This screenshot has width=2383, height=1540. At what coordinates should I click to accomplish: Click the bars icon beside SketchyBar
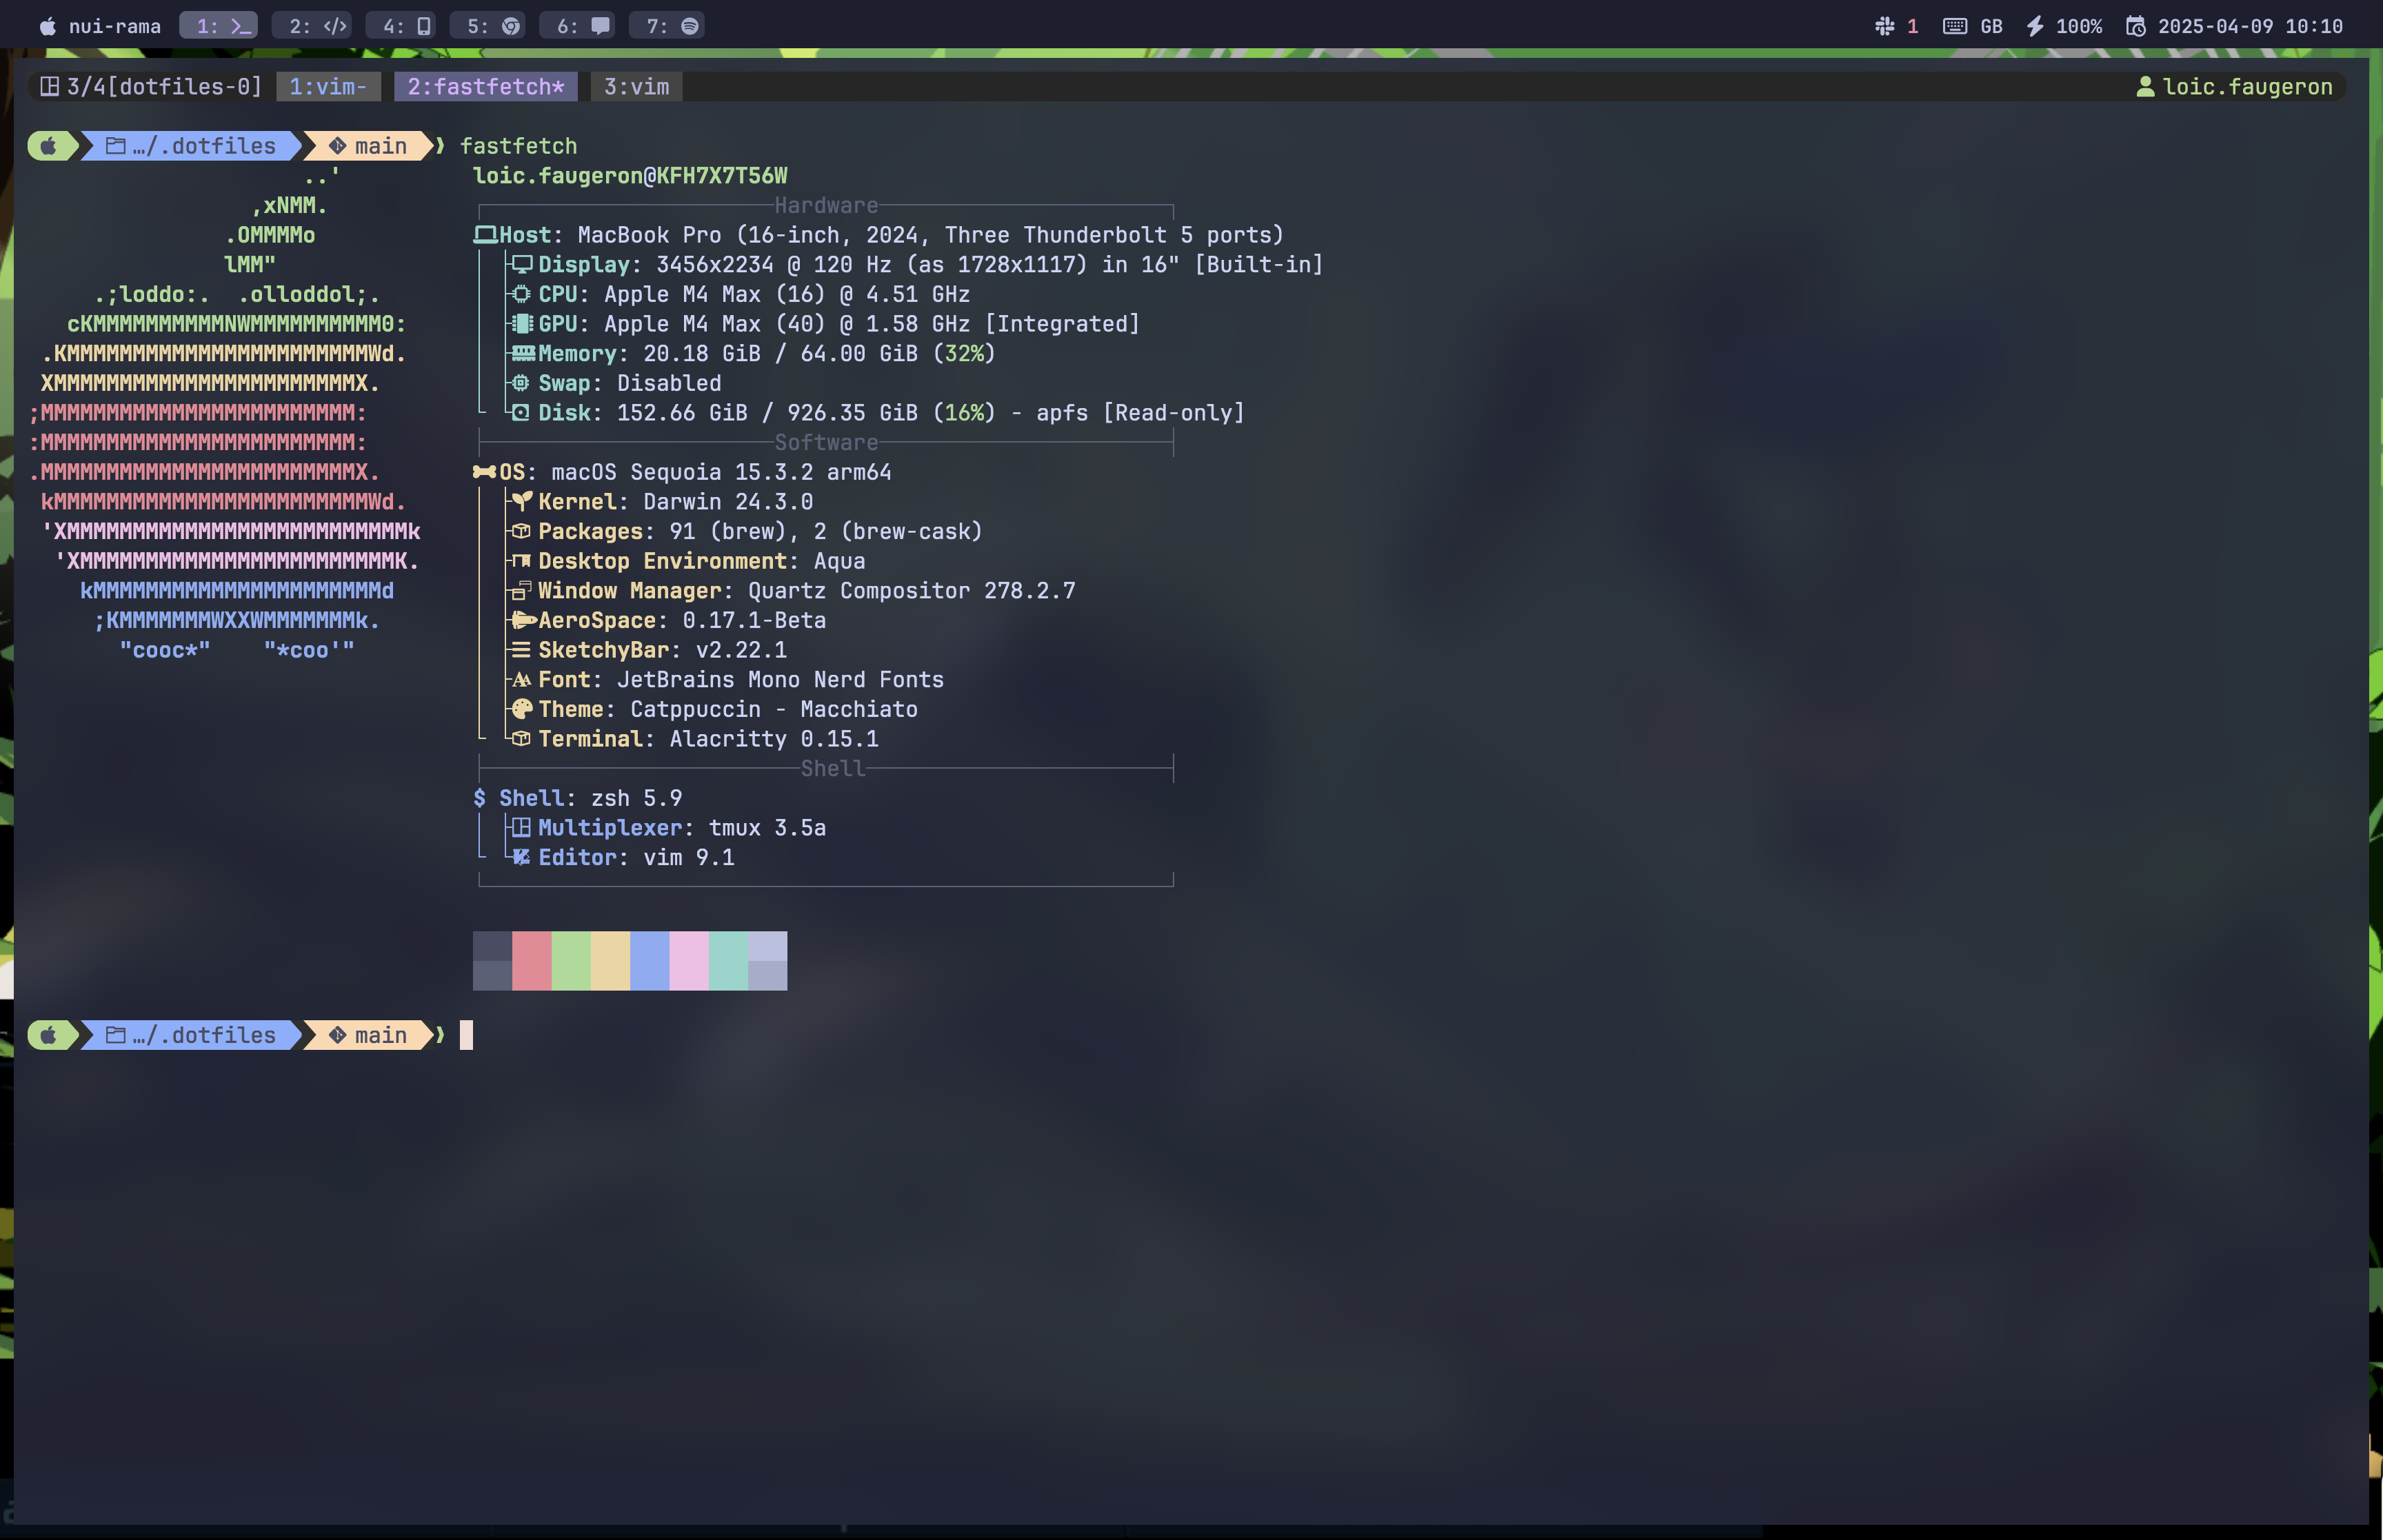tap(521, 650)
